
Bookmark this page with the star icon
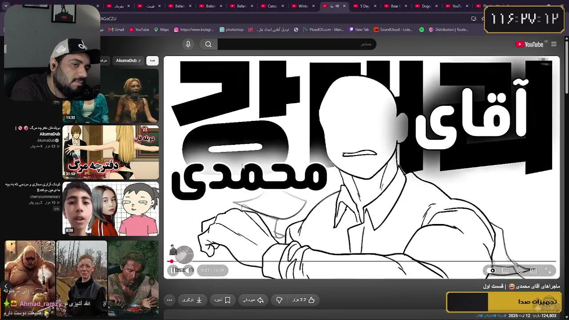click(x=483, y=19)
